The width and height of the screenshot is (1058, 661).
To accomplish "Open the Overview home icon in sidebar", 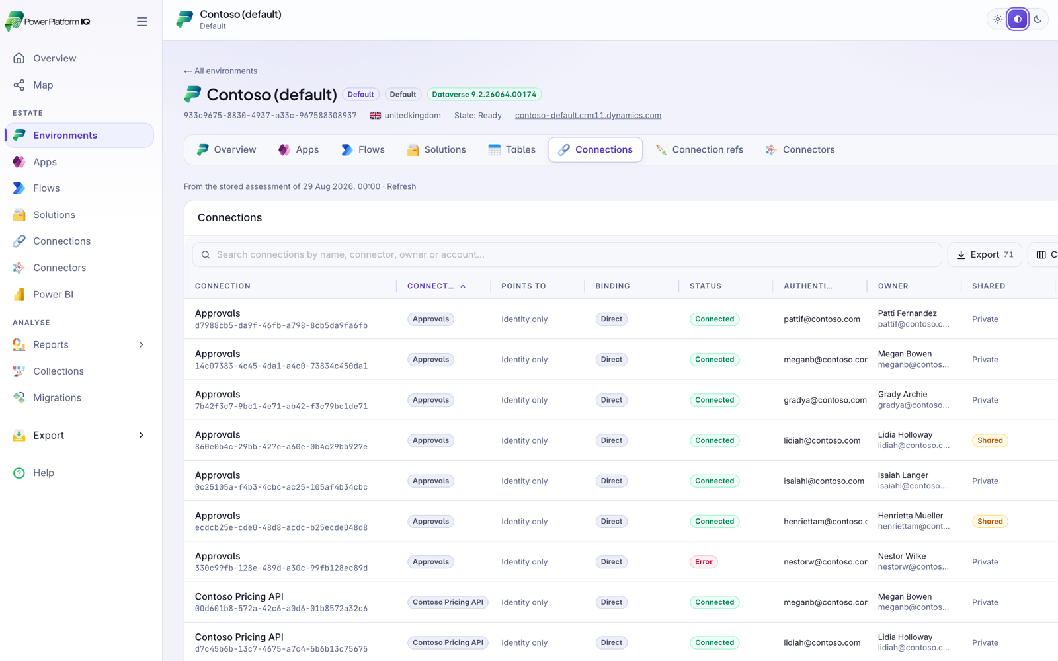I will [19, 58].
